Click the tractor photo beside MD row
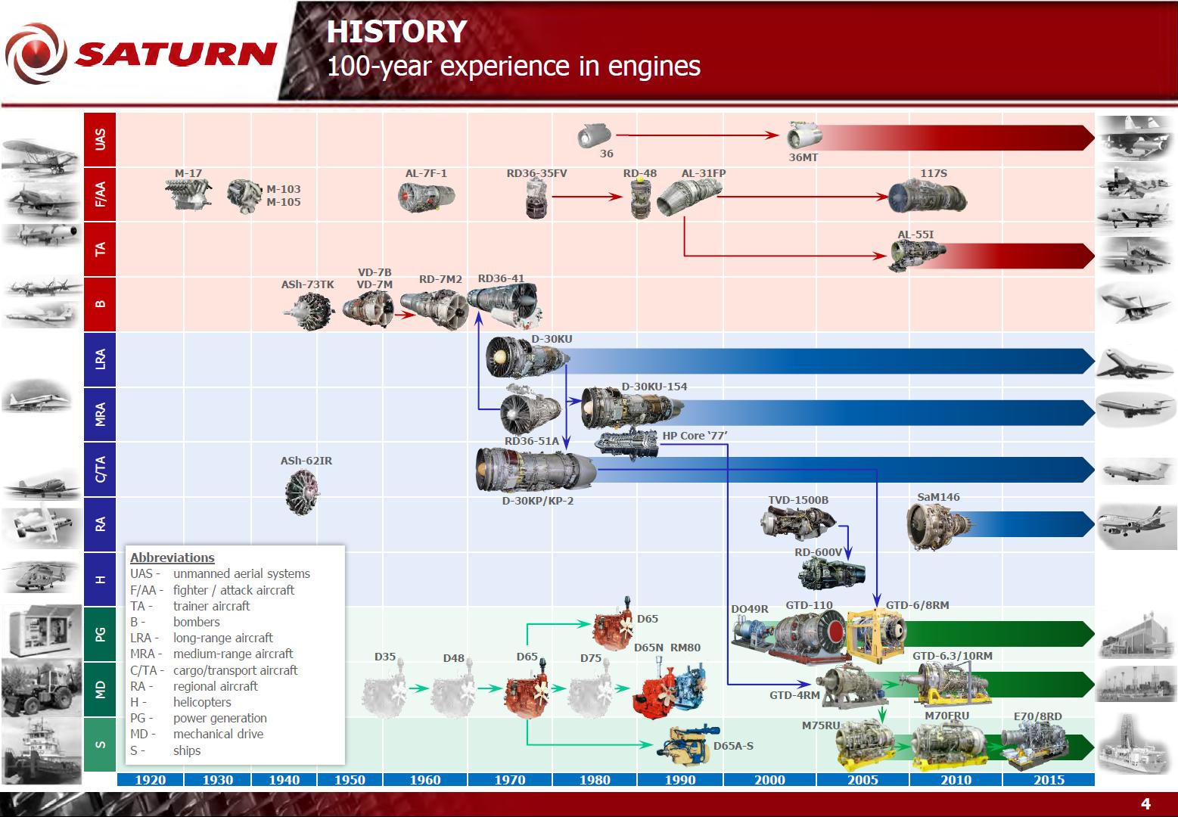 (42, 687)
